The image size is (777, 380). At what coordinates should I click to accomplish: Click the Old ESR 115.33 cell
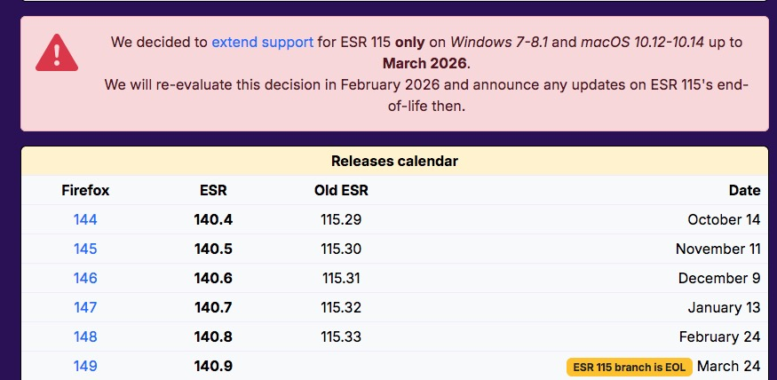click(x=341, y=336)
